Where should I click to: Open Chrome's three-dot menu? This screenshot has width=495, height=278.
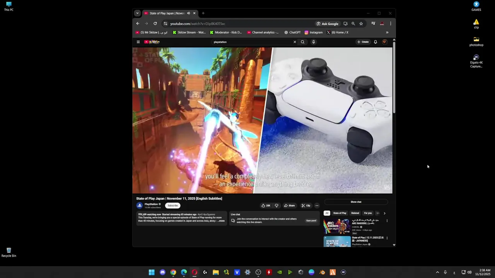point(391,24)
